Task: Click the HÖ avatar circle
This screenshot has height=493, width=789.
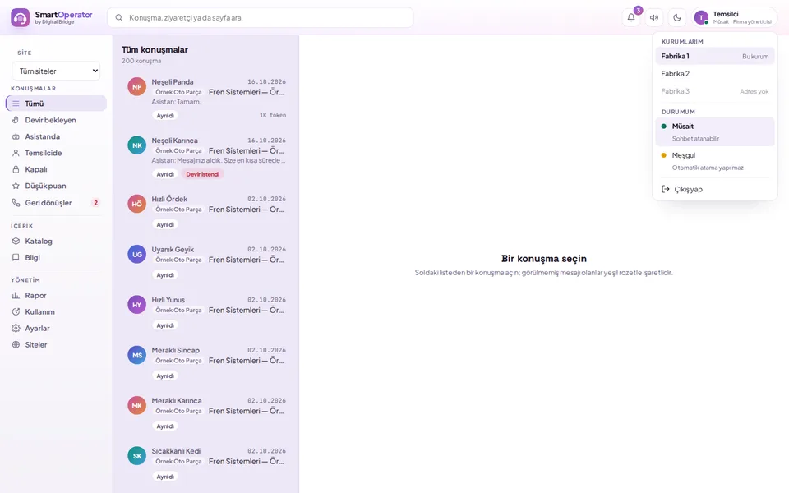Action: (x=137, y=205)
